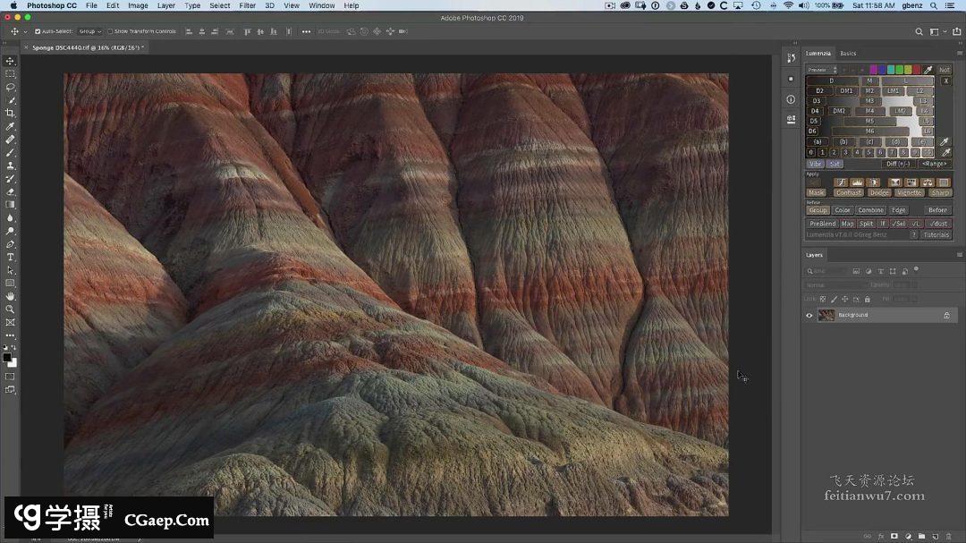Open the Layers panel options menu
This screenshot has width=966, height=543.
click(959, 255)
